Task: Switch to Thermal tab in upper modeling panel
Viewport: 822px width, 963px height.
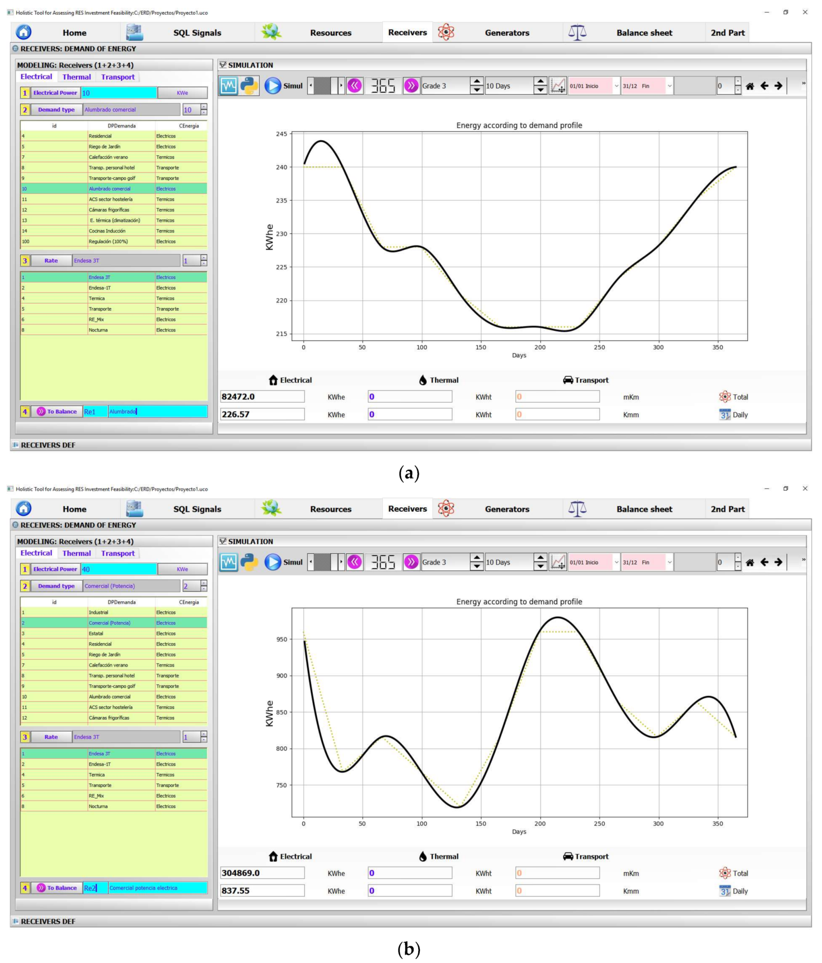Action: 77,77
